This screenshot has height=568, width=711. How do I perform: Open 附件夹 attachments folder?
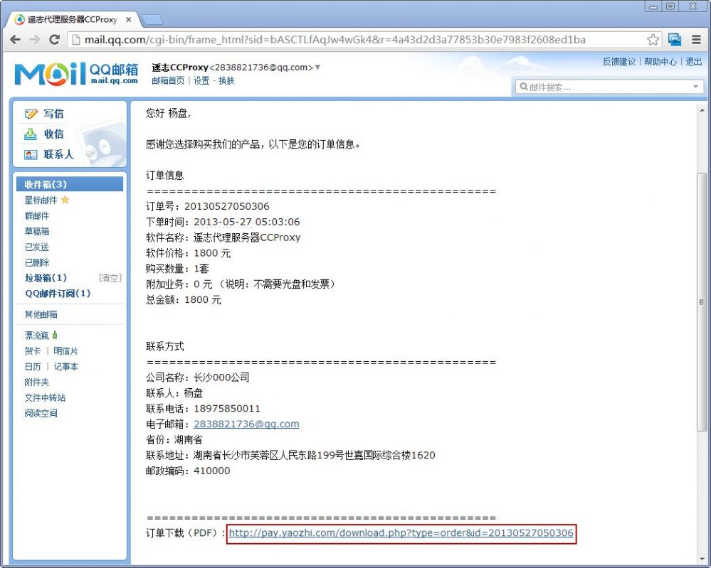point(37,382)
